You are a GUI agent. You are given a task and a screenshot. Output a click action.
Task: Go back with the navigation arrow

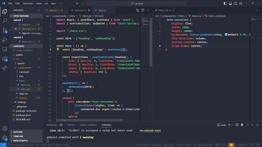(77, 3)
